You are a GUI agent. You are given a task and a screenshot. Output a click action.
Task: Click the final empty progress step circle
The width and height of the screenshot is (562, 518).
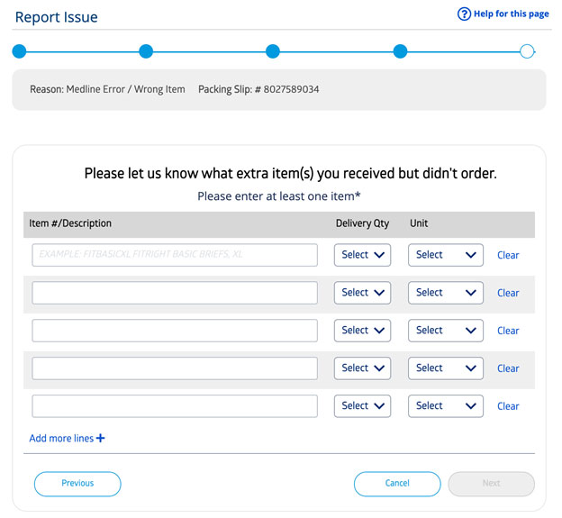click(527, 51)
